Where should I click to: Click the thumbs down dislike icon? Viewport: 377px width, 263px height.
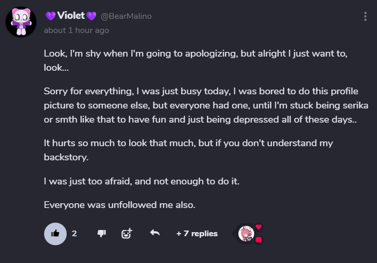102,234
